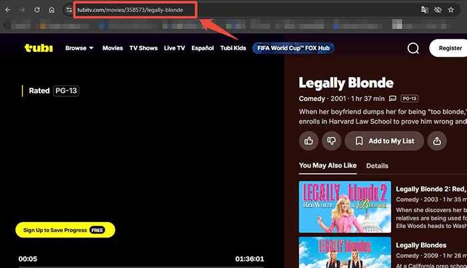The width and height of the screenshot is (467, 268).
Task: Click the elapsed time 00:05
Action: pos(28,259)
